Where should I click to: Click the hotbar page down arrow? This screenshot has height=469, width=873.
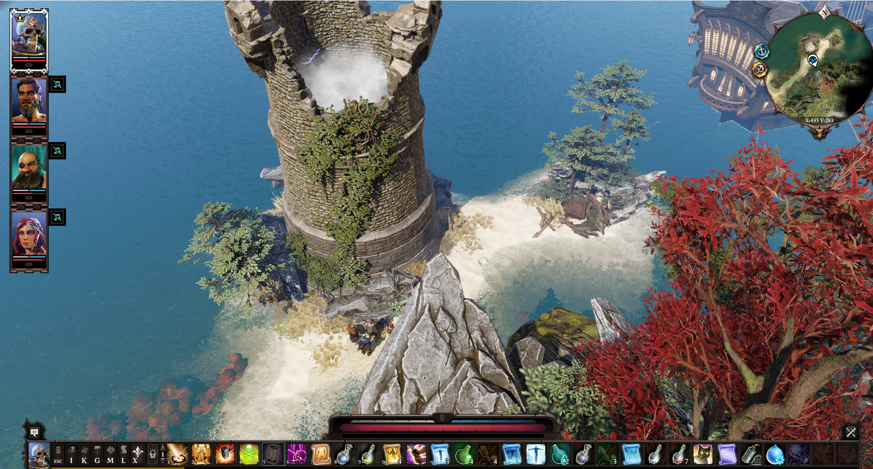tap(162, 461)
